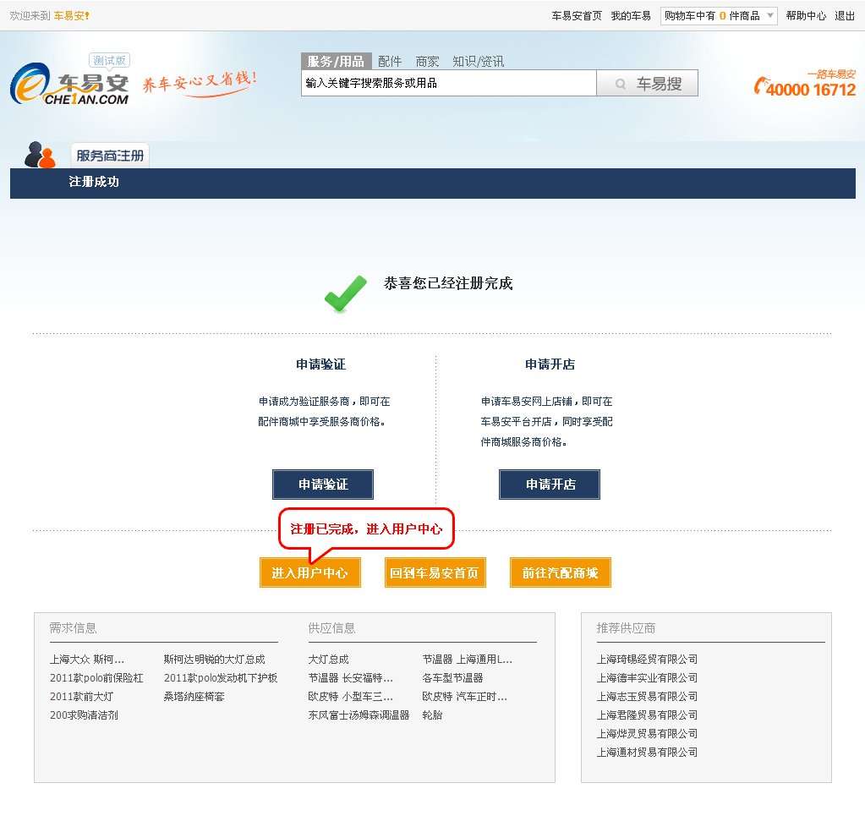Open demand item 上海大众 斯柯…
This screenshot has width=865, height=827.
(86, 660)
